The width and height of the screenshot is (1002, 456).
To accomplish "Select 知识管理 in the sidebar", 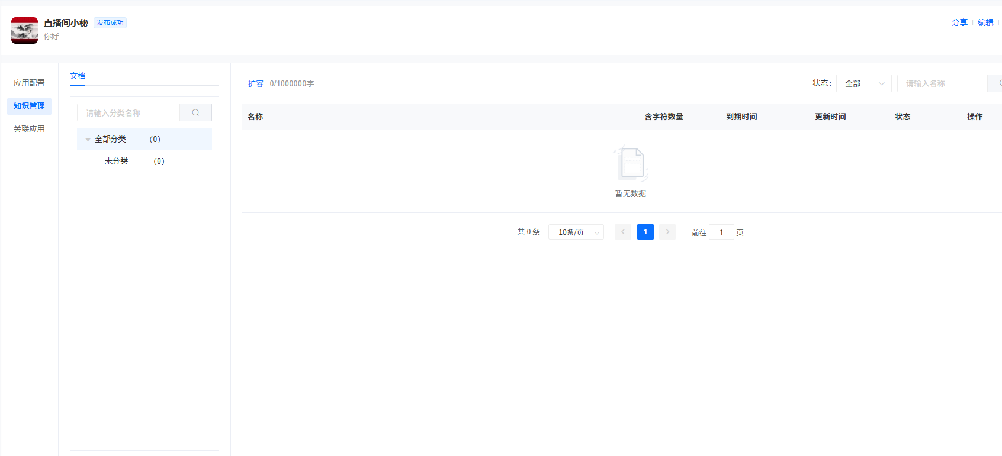I will click(x=29, y=106).
